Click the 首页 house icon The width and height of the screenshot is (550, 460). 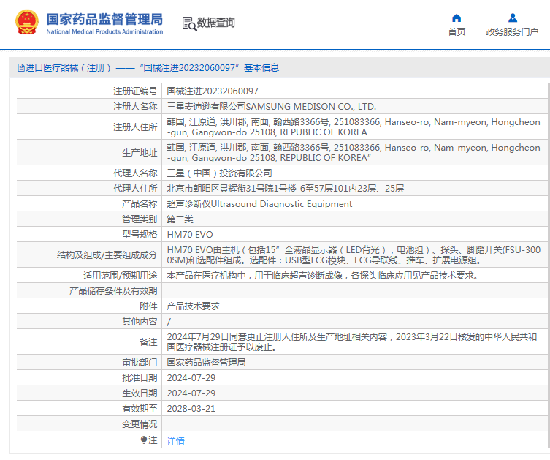[457, 18]
